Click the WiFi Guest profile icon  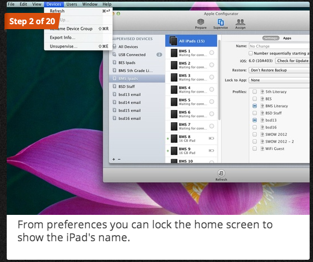tap(263, 149)
